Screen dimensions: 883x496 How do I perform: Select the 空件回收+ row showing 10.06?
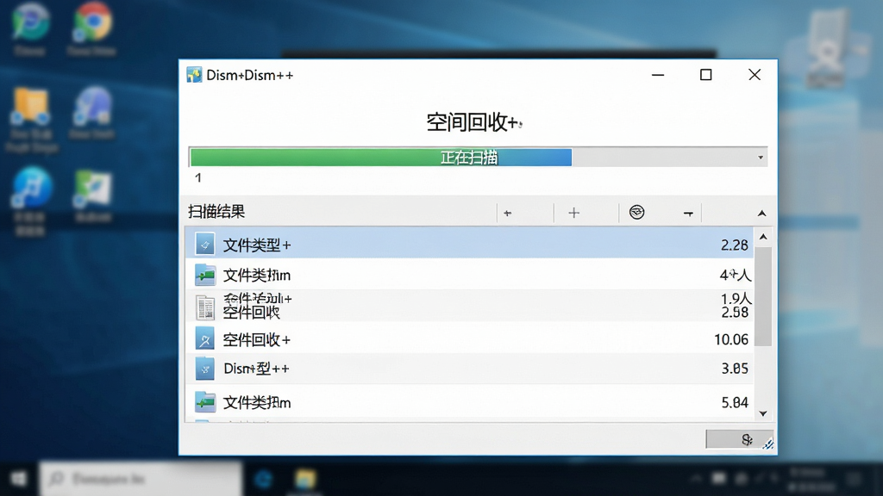pos(470,338)
